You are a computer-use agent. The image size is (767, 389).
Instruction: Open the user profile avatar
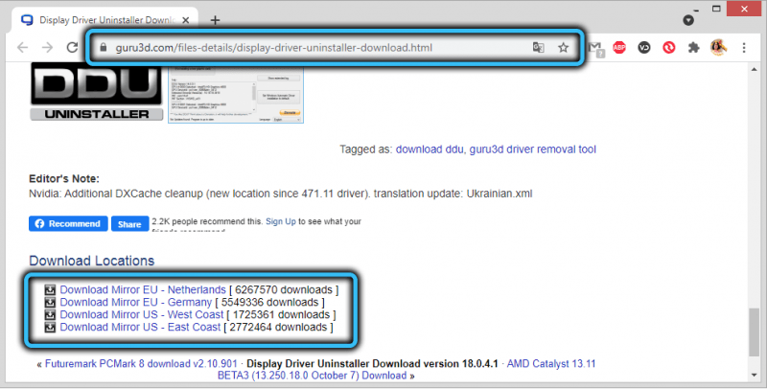coord(718,47)
